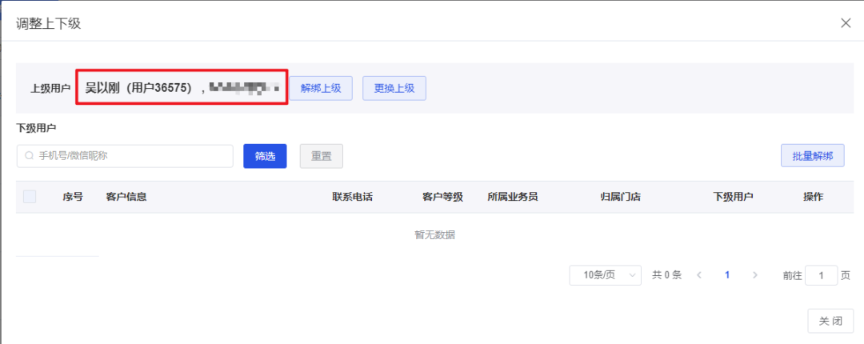
Task: Click the 批量解绑 batch unbind button
Action: click(x=812, y=155)
